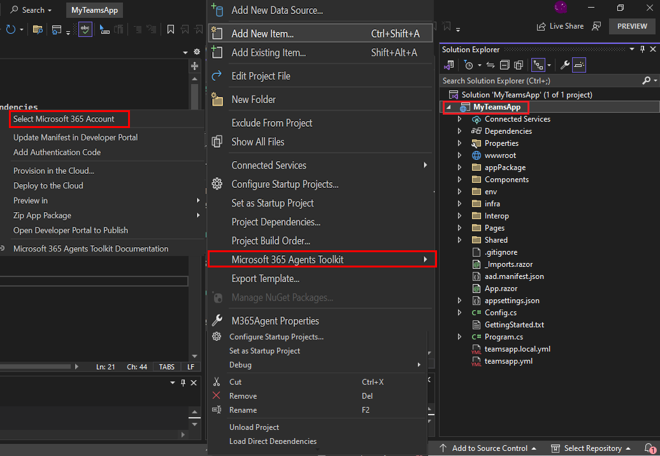660x456 pixels.
Task: Click the bookmark icon in the toolbar
Action: pyautogui.click(x=171, y=29)
